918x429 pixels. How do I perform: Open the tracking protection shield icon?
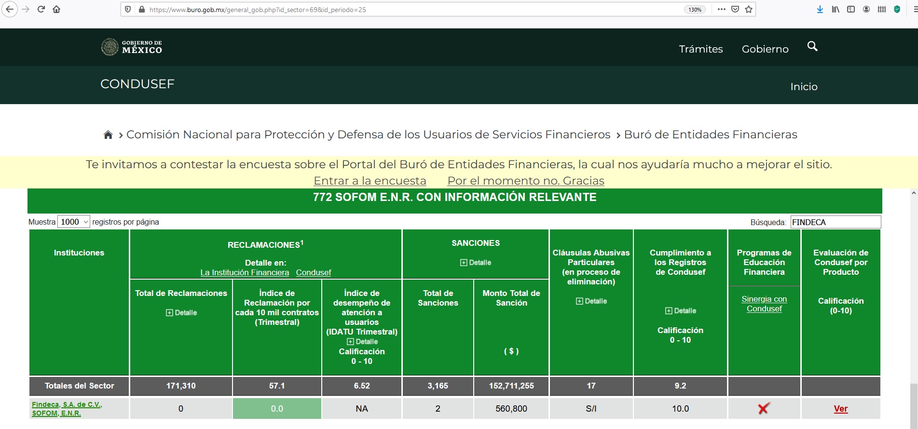[x=128, y=9]
